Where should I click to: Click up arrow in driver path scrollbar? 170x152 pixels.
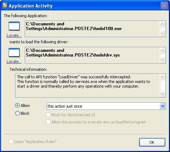(162, 51)
